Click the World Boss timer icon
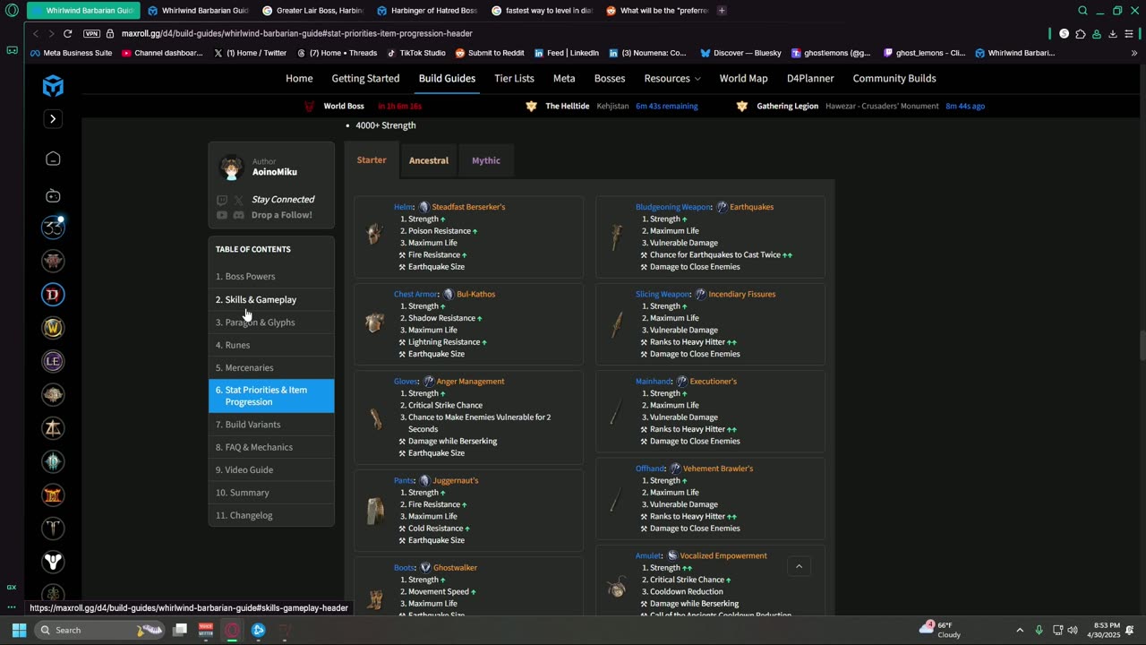The height and width of the screenshot is (645, 1146). [x=310, y=106]
